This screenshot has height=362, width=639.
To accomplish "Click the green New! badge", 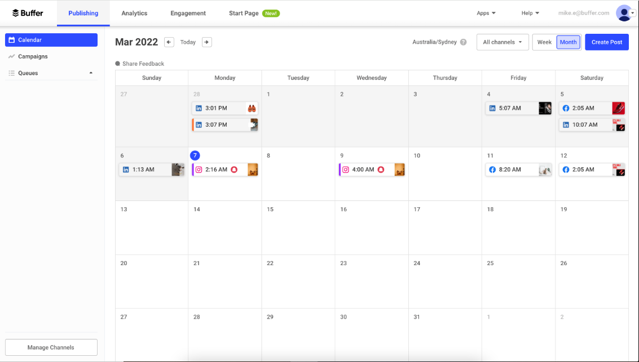I will (271, 13).
